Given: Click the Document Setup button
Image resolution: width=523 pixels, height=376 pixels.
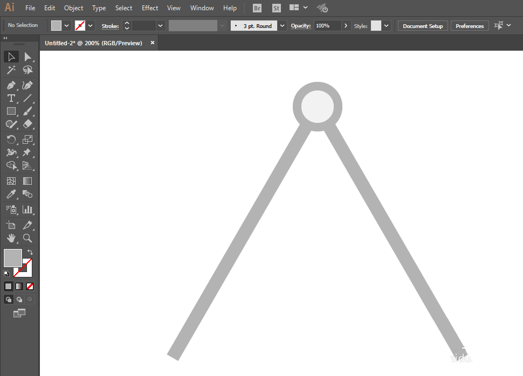Looking at the screenshot, I should (x=423, y=26).
